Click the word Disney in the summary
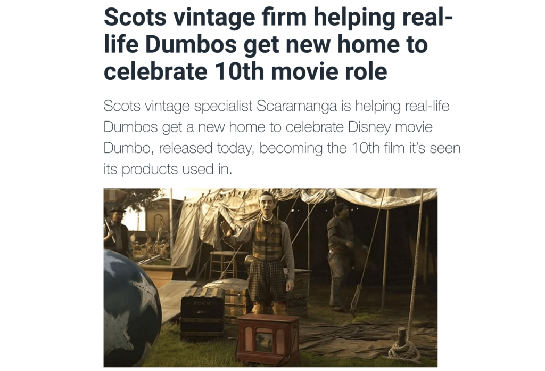This screenshot has width=545, height=371. click(x=369, y=127)
